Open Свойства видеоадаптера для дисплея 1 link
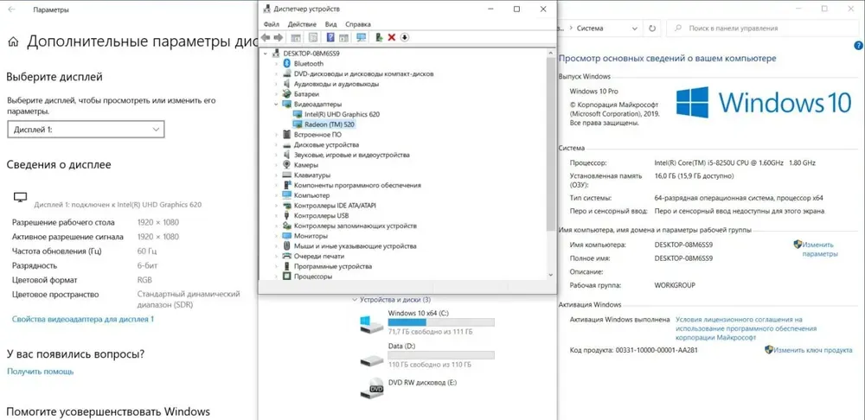This screenshot has width=865, height=420. click(82, 320)
